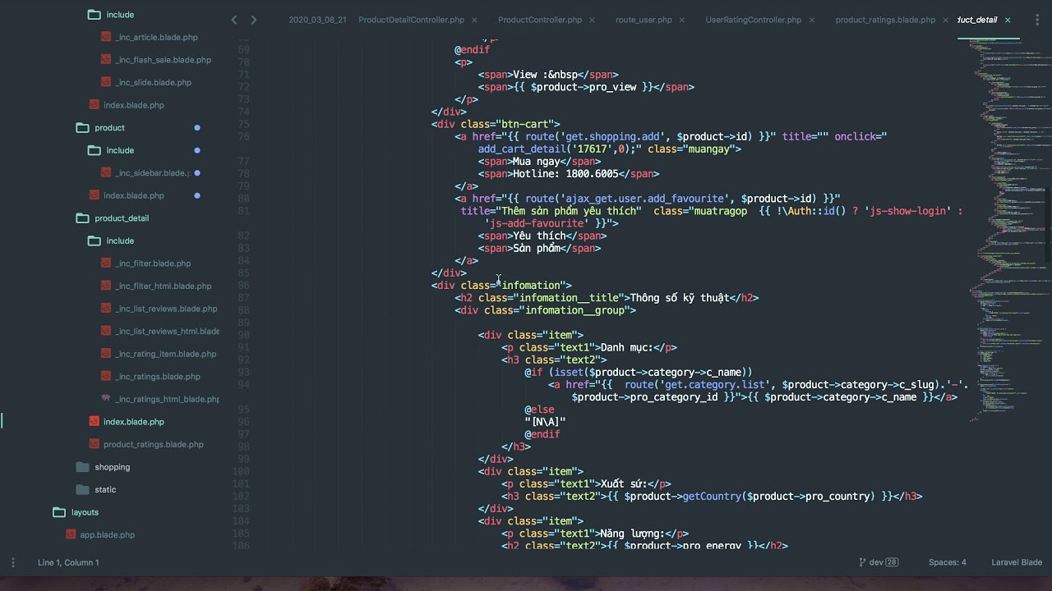Go forward with the right navigation arrow
Image resolution: width=1052 pixels, height=591 pixels.
[x=253, y=20]
